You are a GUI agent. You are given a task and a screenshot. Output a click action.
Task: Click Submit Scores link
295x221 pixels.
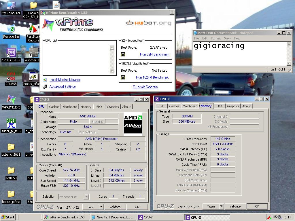click(x=145, y=87)
